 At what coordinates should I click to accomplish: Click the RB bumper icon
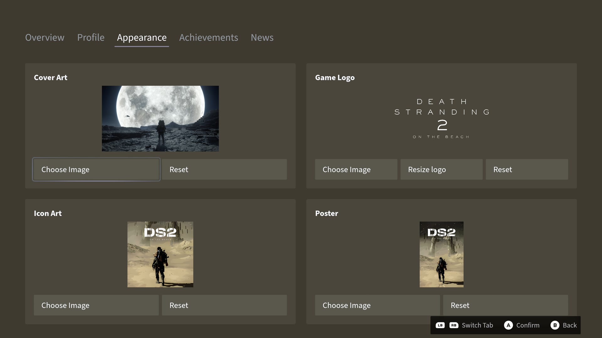coord(454,325)
